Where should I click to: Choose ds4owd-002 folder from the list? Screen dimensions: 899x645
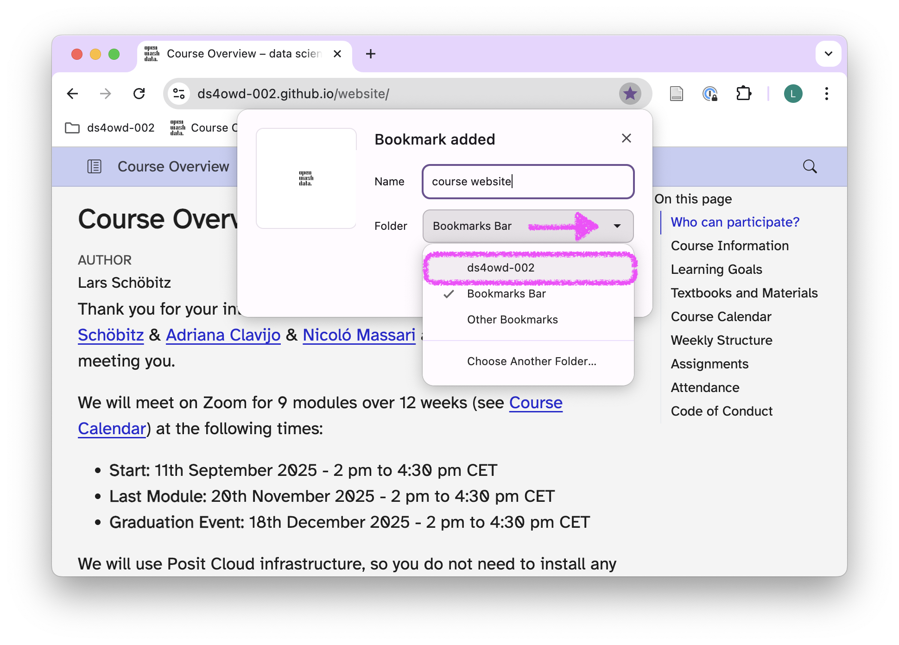point(500,268)
